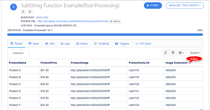210x110 pixels.
Task: Click the Product C cell
Action: click(x=23, y=84)
